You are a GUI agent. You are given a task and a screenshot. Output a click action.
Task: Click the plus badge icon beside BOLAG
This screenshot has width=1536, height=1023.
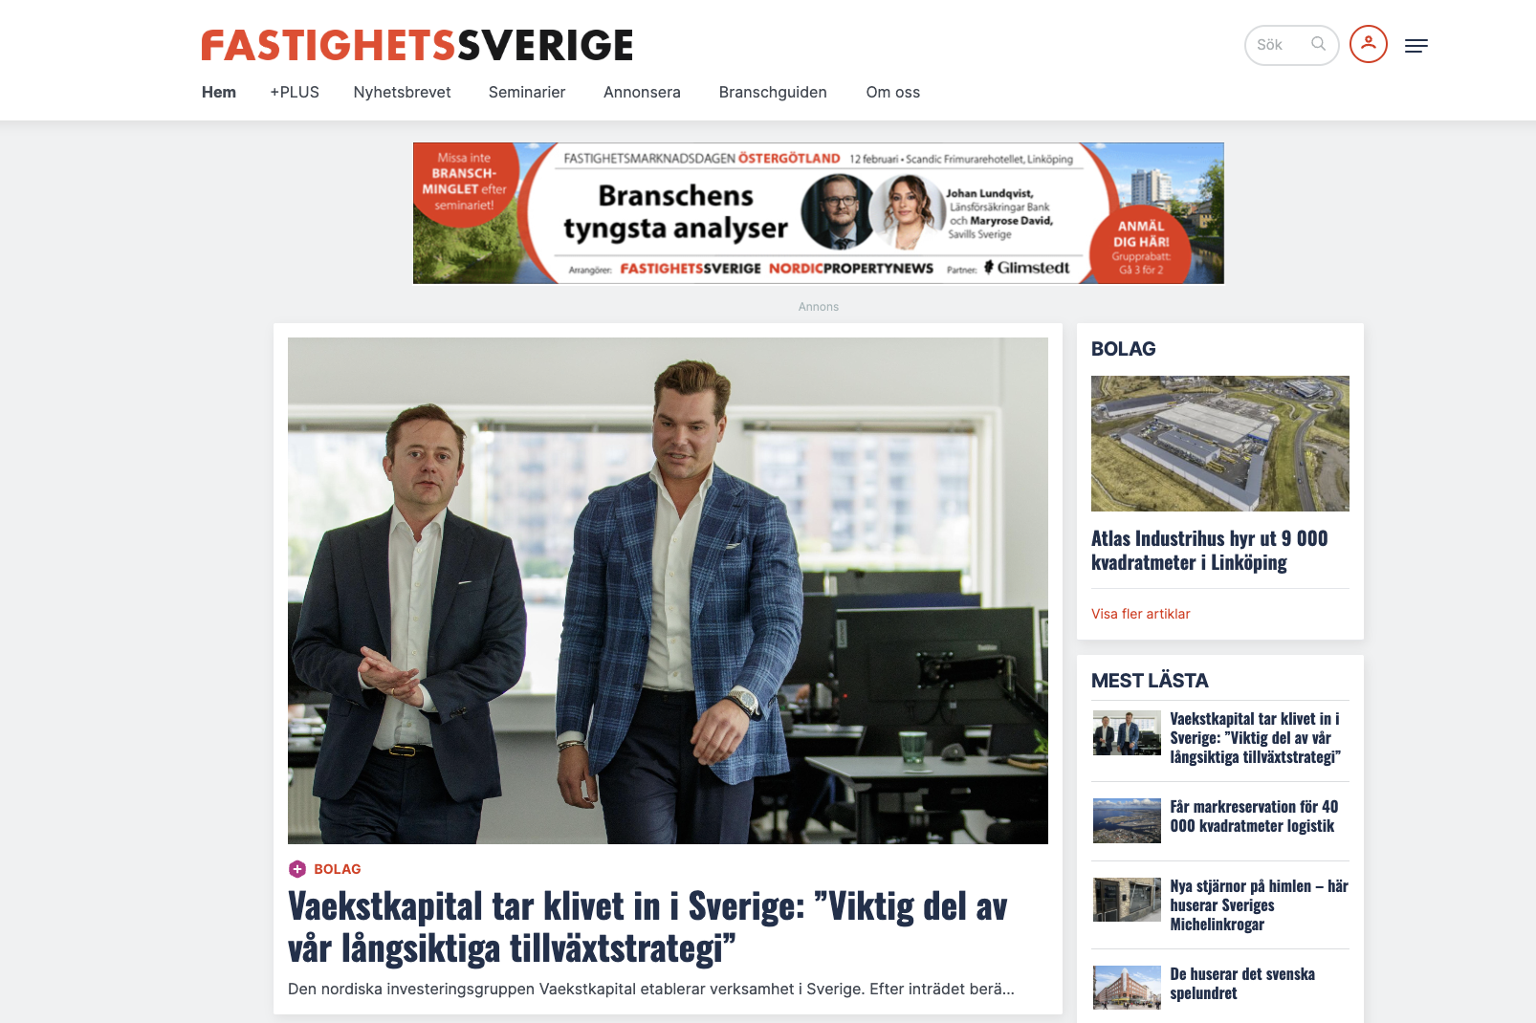click(x=297, y=869)
